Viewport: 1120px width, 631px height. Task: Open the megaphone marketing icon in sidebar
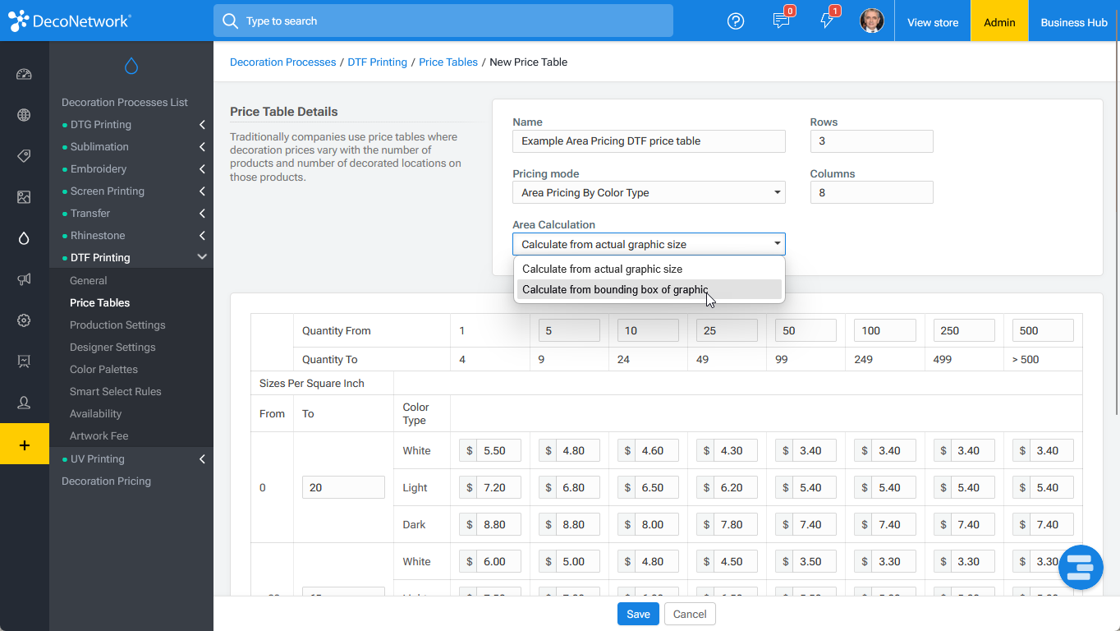point(24,279)
